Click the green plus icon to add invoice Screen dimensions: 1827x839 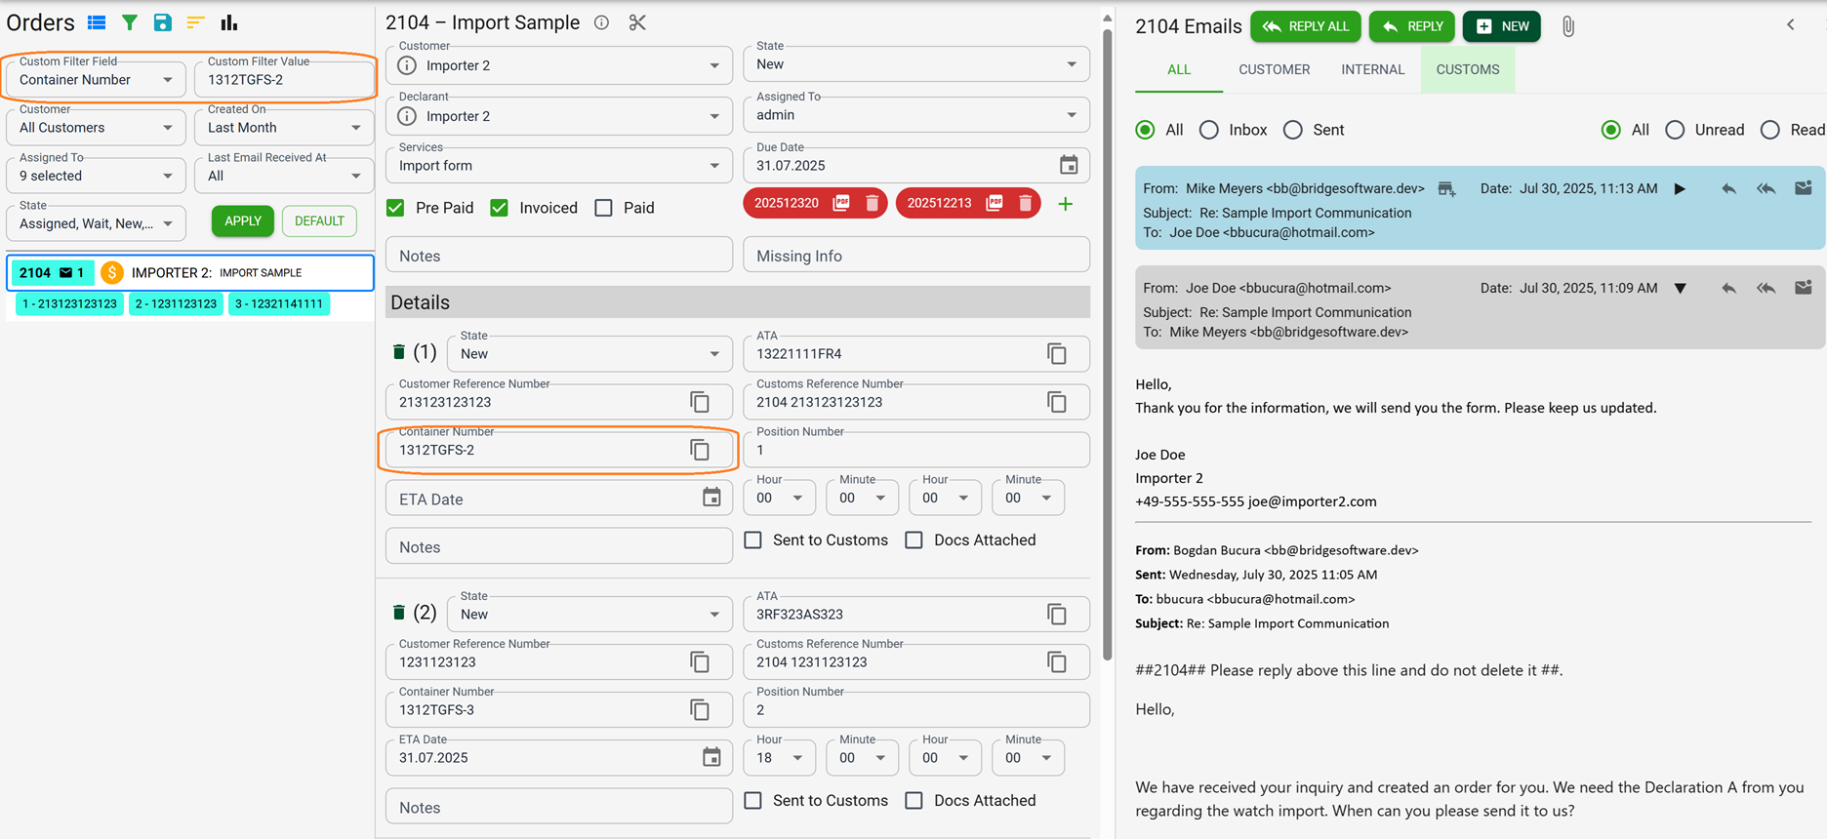pyautogui.click(x=1066, y=204)
